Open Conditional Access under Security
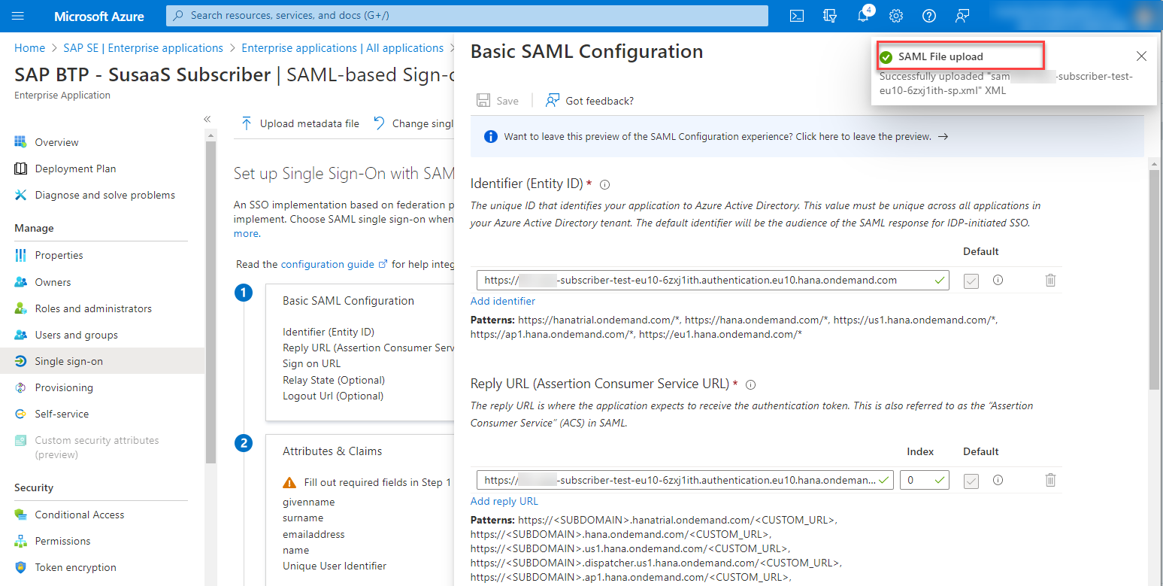 click(80, 515)
